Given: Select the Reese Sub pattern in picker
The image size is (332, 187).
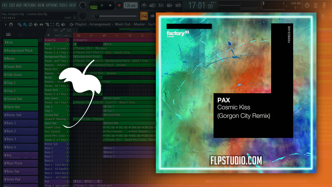Looking at the screenshot, I should pyautogui.click(x=20, y=115).
